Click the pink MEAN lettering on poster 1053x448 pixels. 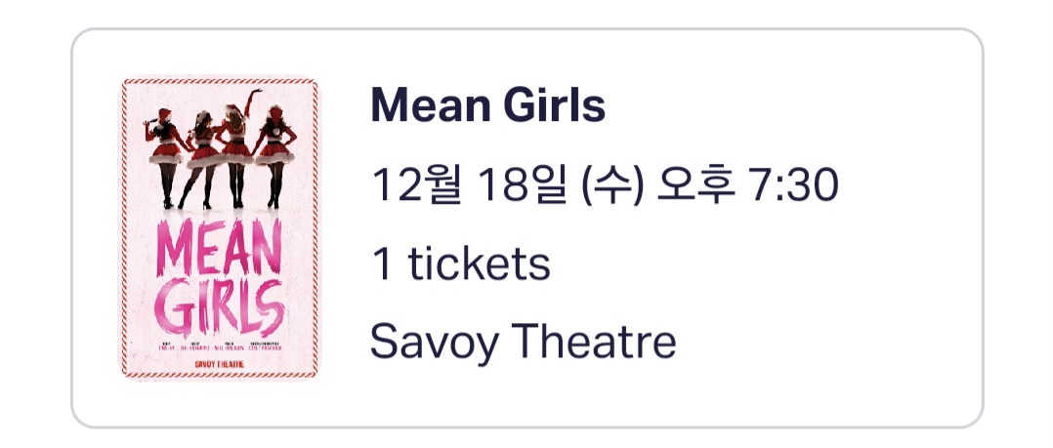click(x=221, y=246)
